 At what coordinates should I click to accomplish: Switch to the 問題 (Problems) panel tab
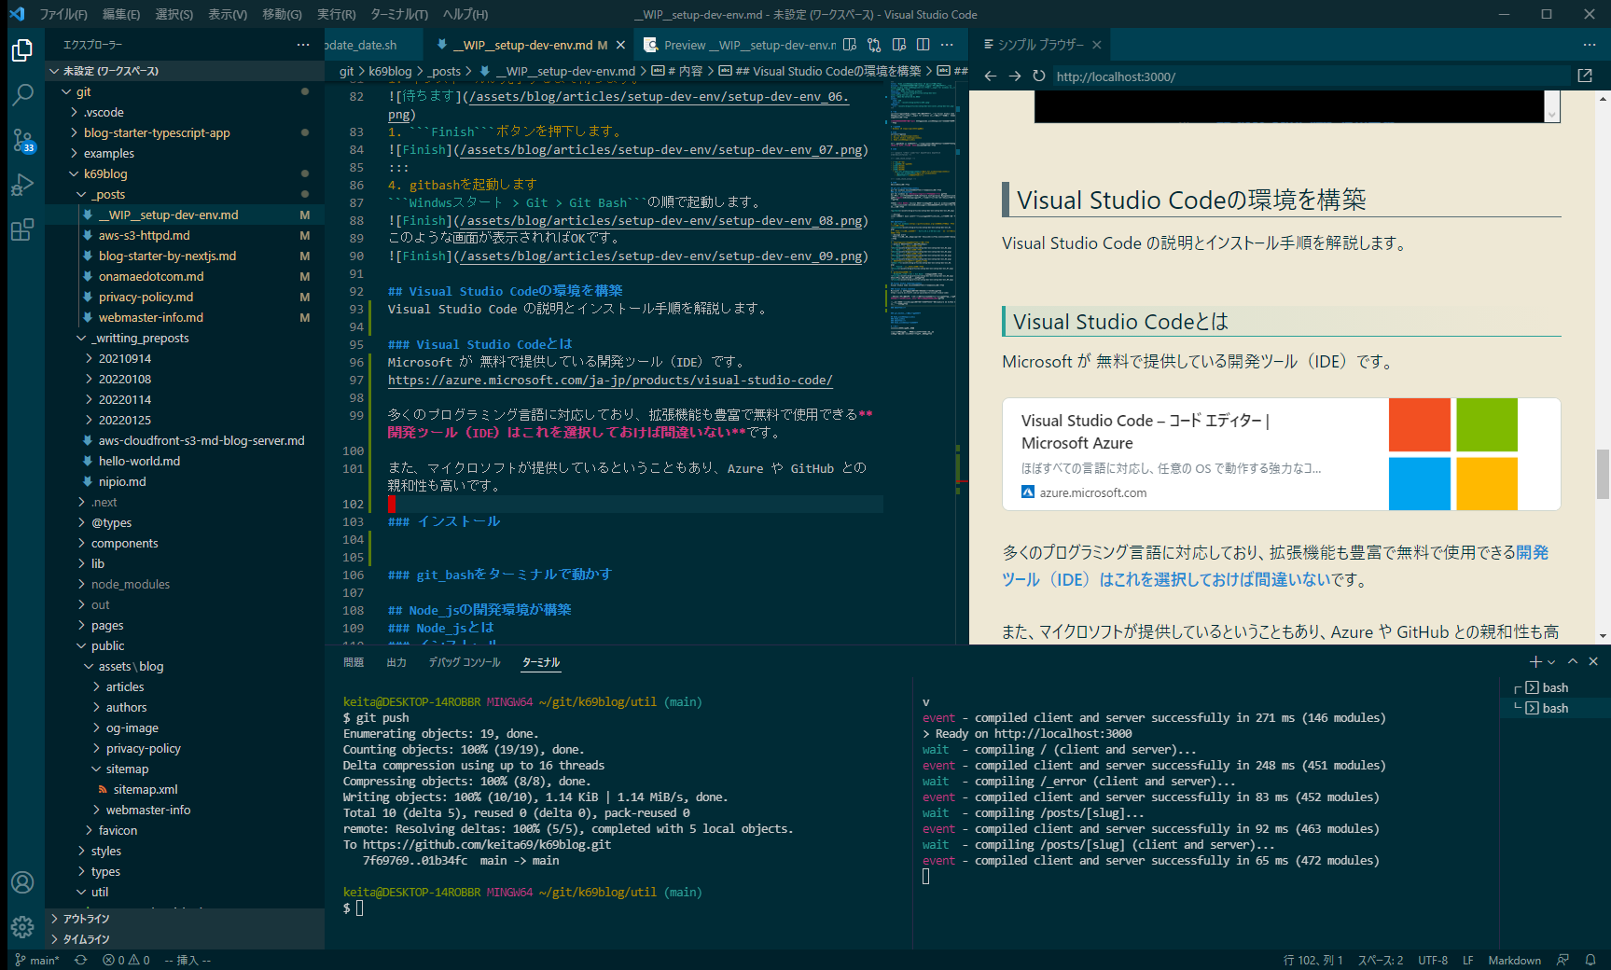point(354,662)
